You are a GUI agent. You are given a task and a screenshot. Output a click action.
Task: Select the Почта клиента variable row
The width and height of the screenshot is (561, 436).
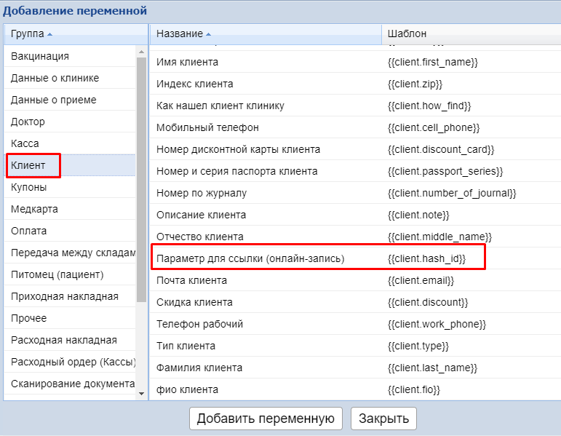coord(191,280)
